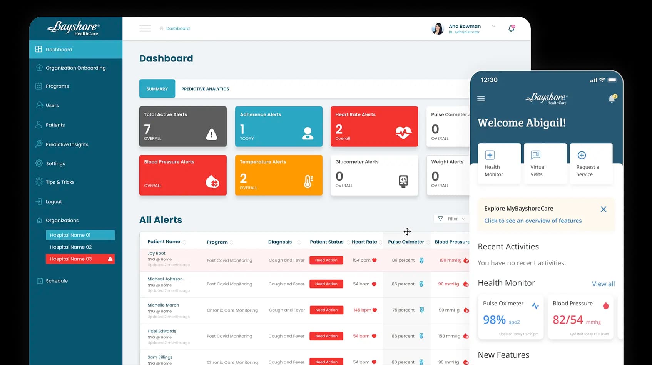The height and width of the screenshot is (365, 652).
Task: Switch to the Summary tab
Action: point(157,89)
